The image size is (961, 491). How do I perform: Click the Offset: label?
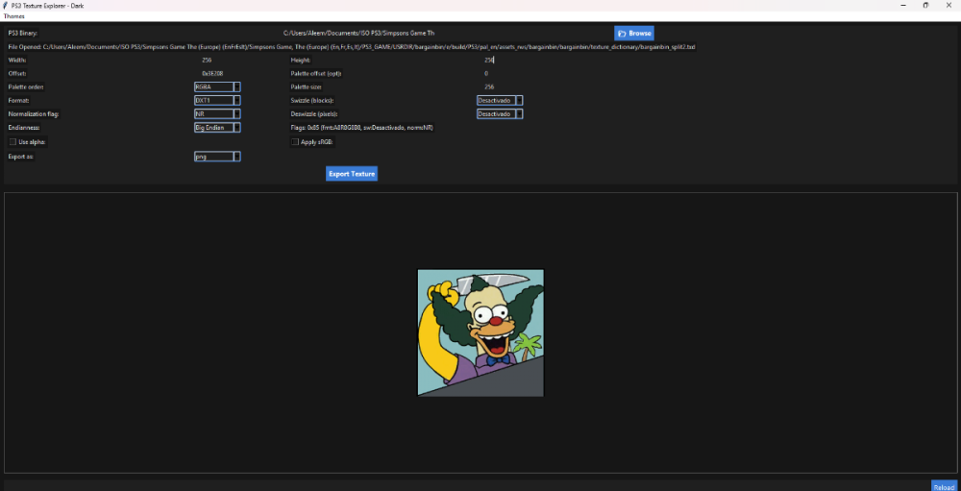tap(17, 74)
